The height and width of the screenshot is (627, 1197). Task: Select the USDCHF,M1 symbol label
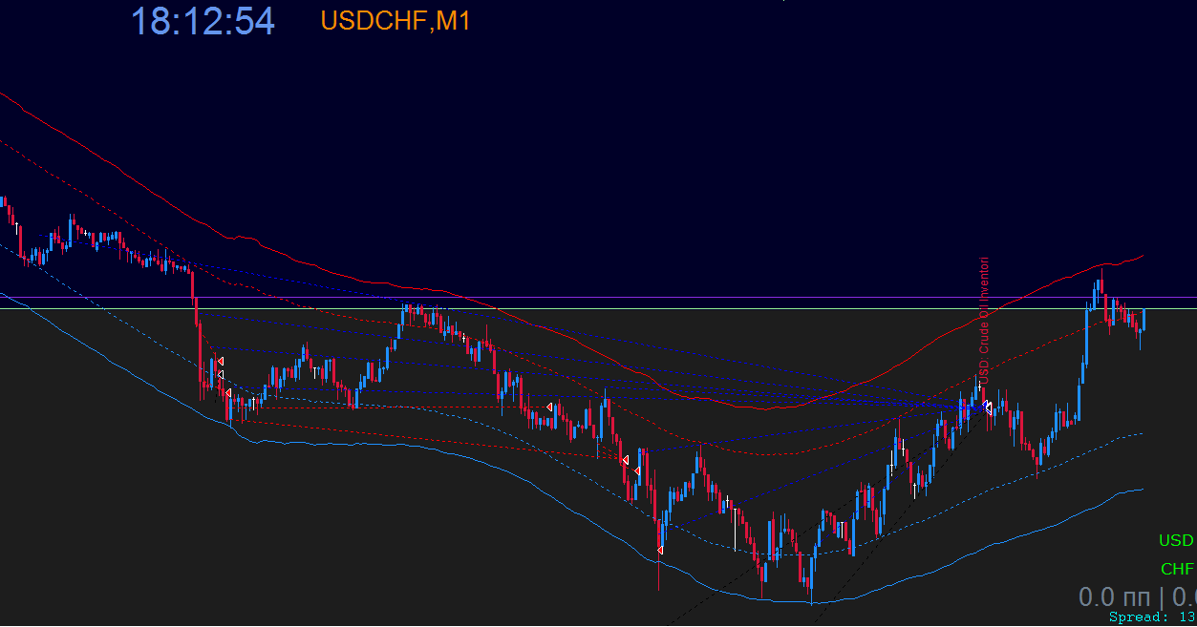[395, 21]
